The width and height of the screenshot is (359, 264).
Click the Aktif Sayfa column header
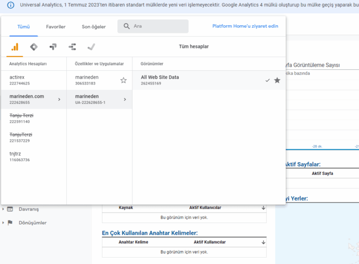(322, 174)
